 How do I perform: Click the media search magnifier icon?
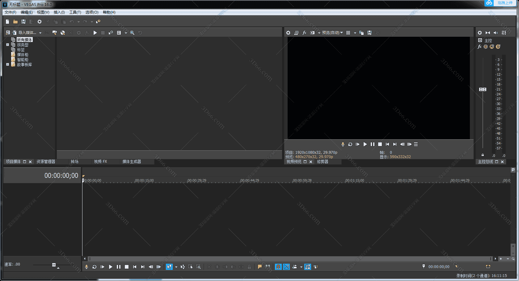point(132,33)
